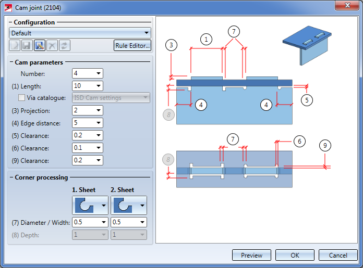Enable the Via catalogue checkbox
Viewport: 363px width, 268px height.
click(21, 98)
